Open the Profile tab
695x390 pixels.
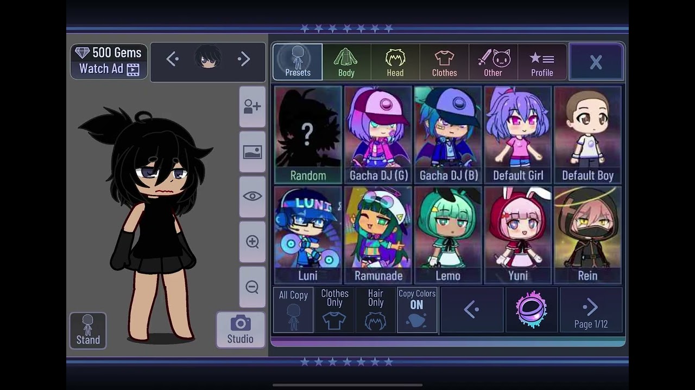click(x=542, y=62)
